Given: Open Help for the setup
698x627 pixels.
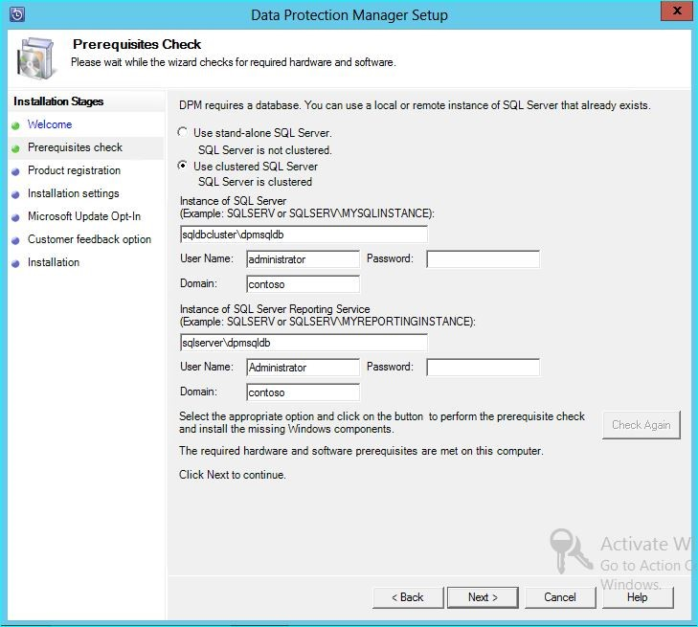Looking at the screenshot, I should 638,597.
